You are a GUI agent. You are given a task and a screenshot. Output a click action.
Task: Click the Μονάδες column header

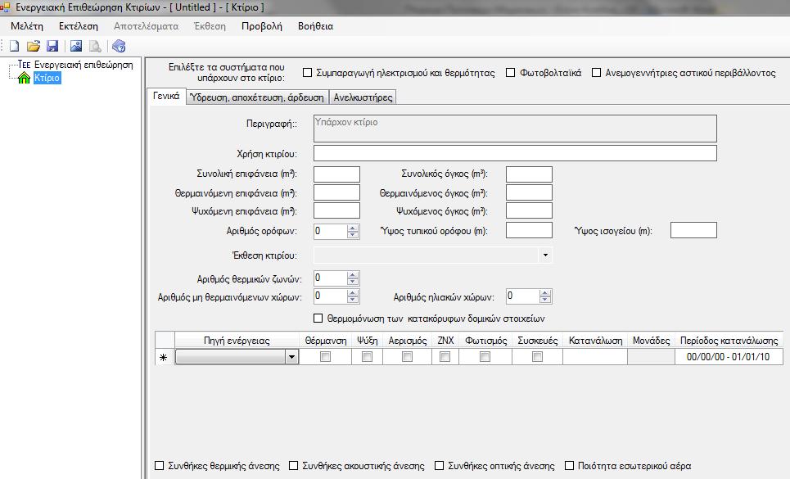[x=651, y=341]
